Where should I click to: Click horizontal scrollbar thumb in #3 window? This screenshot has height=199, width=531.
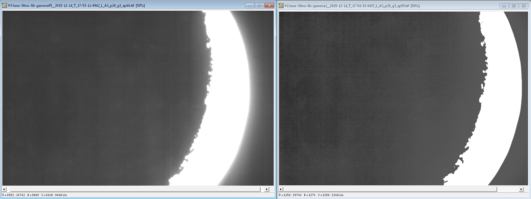click(x=135, y=189)
